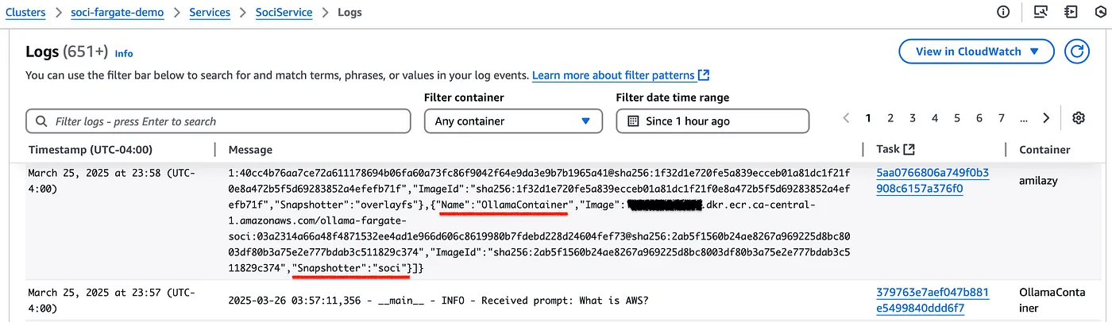1112x322 pixels.
Task: Open the CloudShell terminal icon
Action: 1041,12
